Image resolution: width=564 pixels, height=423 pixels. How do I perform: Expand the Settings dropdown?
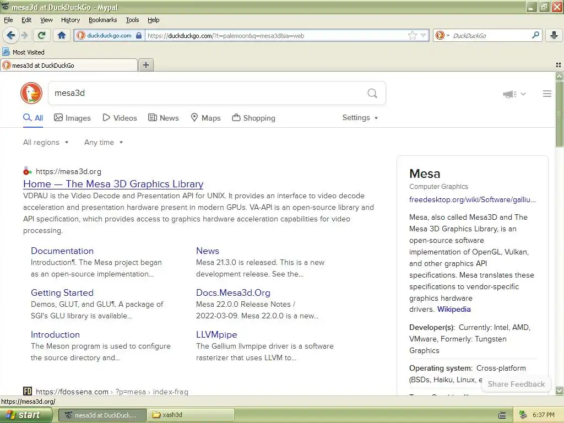pos(360,118)
